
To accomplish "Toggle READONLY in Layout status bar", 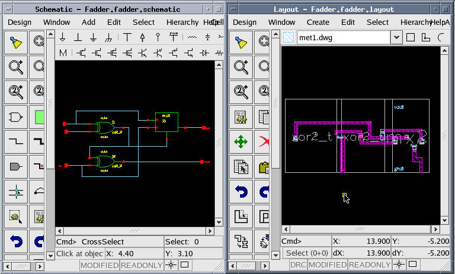I will (x=370, y=265).
